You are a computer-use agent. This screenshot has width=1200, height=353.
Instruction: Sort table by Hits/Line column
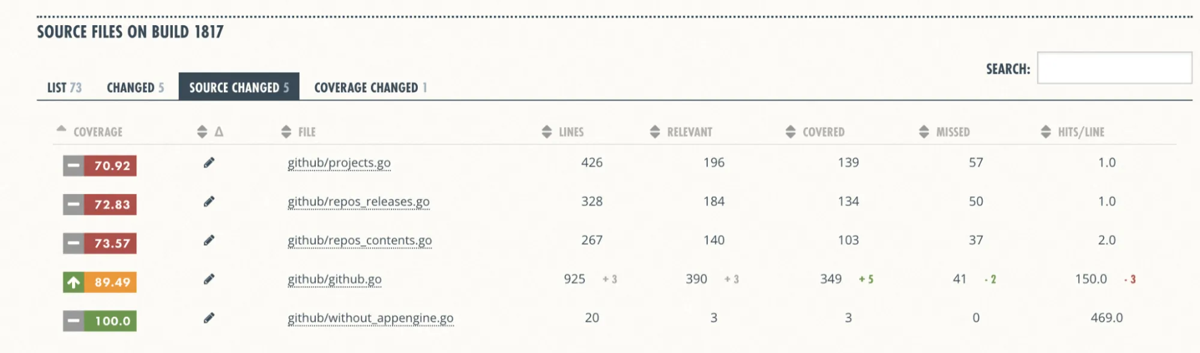click(x=1081, y=132)
